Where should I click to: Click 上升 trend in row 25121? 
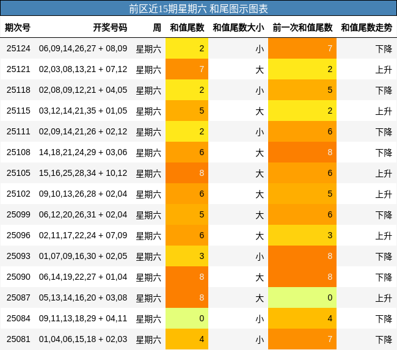pos(384,70)
